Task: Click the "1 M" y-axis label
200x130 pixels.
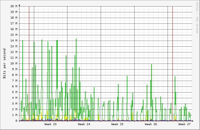Action: pos(15,115)
